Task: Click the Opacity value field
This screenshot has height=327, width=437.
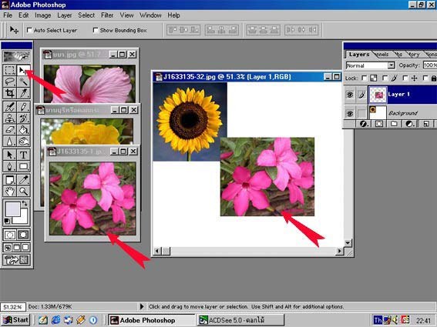Action: click(x=430, y=65)
